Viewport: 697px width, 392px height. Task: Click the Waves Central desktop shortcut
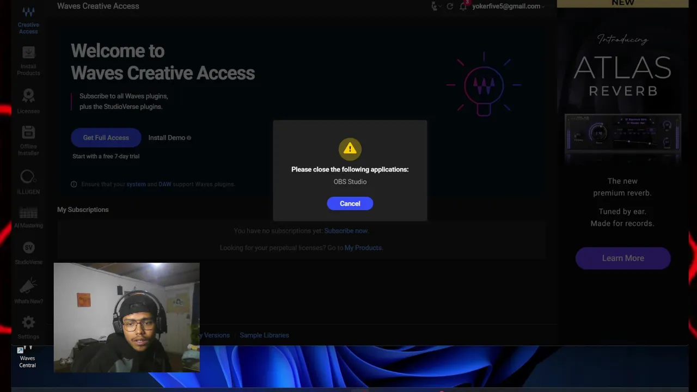point(27,357)
